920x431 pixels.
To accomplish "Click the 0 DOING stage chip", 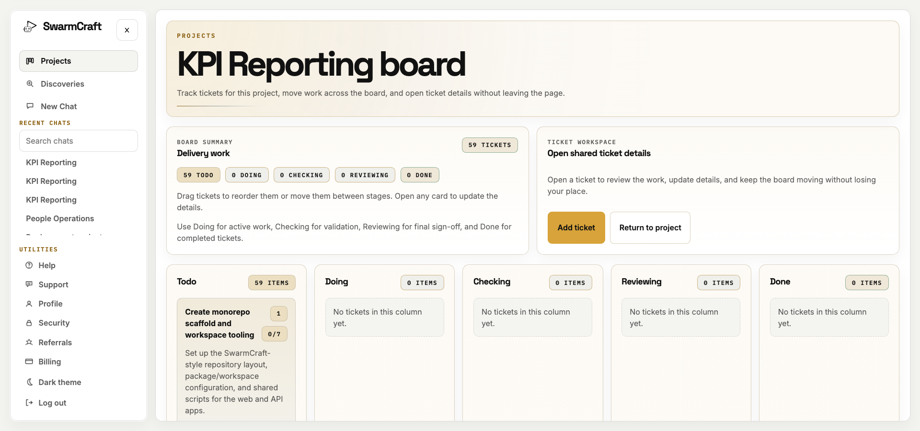I will [x=247, y=175].
